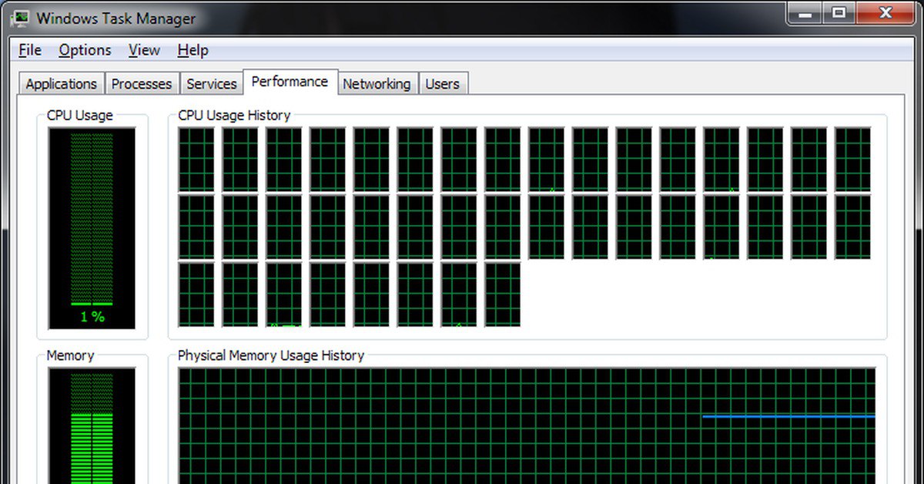The width and height of the screenshot is (924, 484).
Task: Open the View menu
Action: pos(144,50)
